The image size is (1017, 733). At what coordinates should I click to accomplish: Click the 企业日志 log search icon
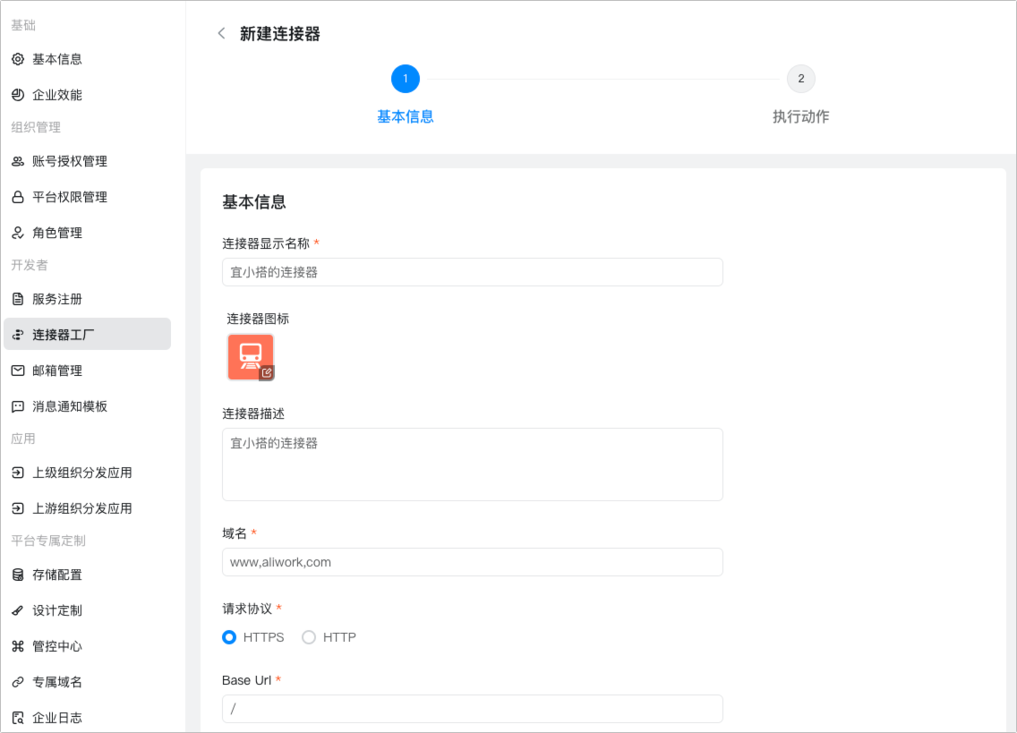pyautogui.click(x=18, y=718)
